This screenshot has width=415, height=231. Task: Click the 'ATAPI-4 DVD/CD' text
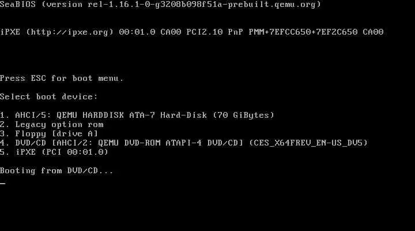point(204,143)
